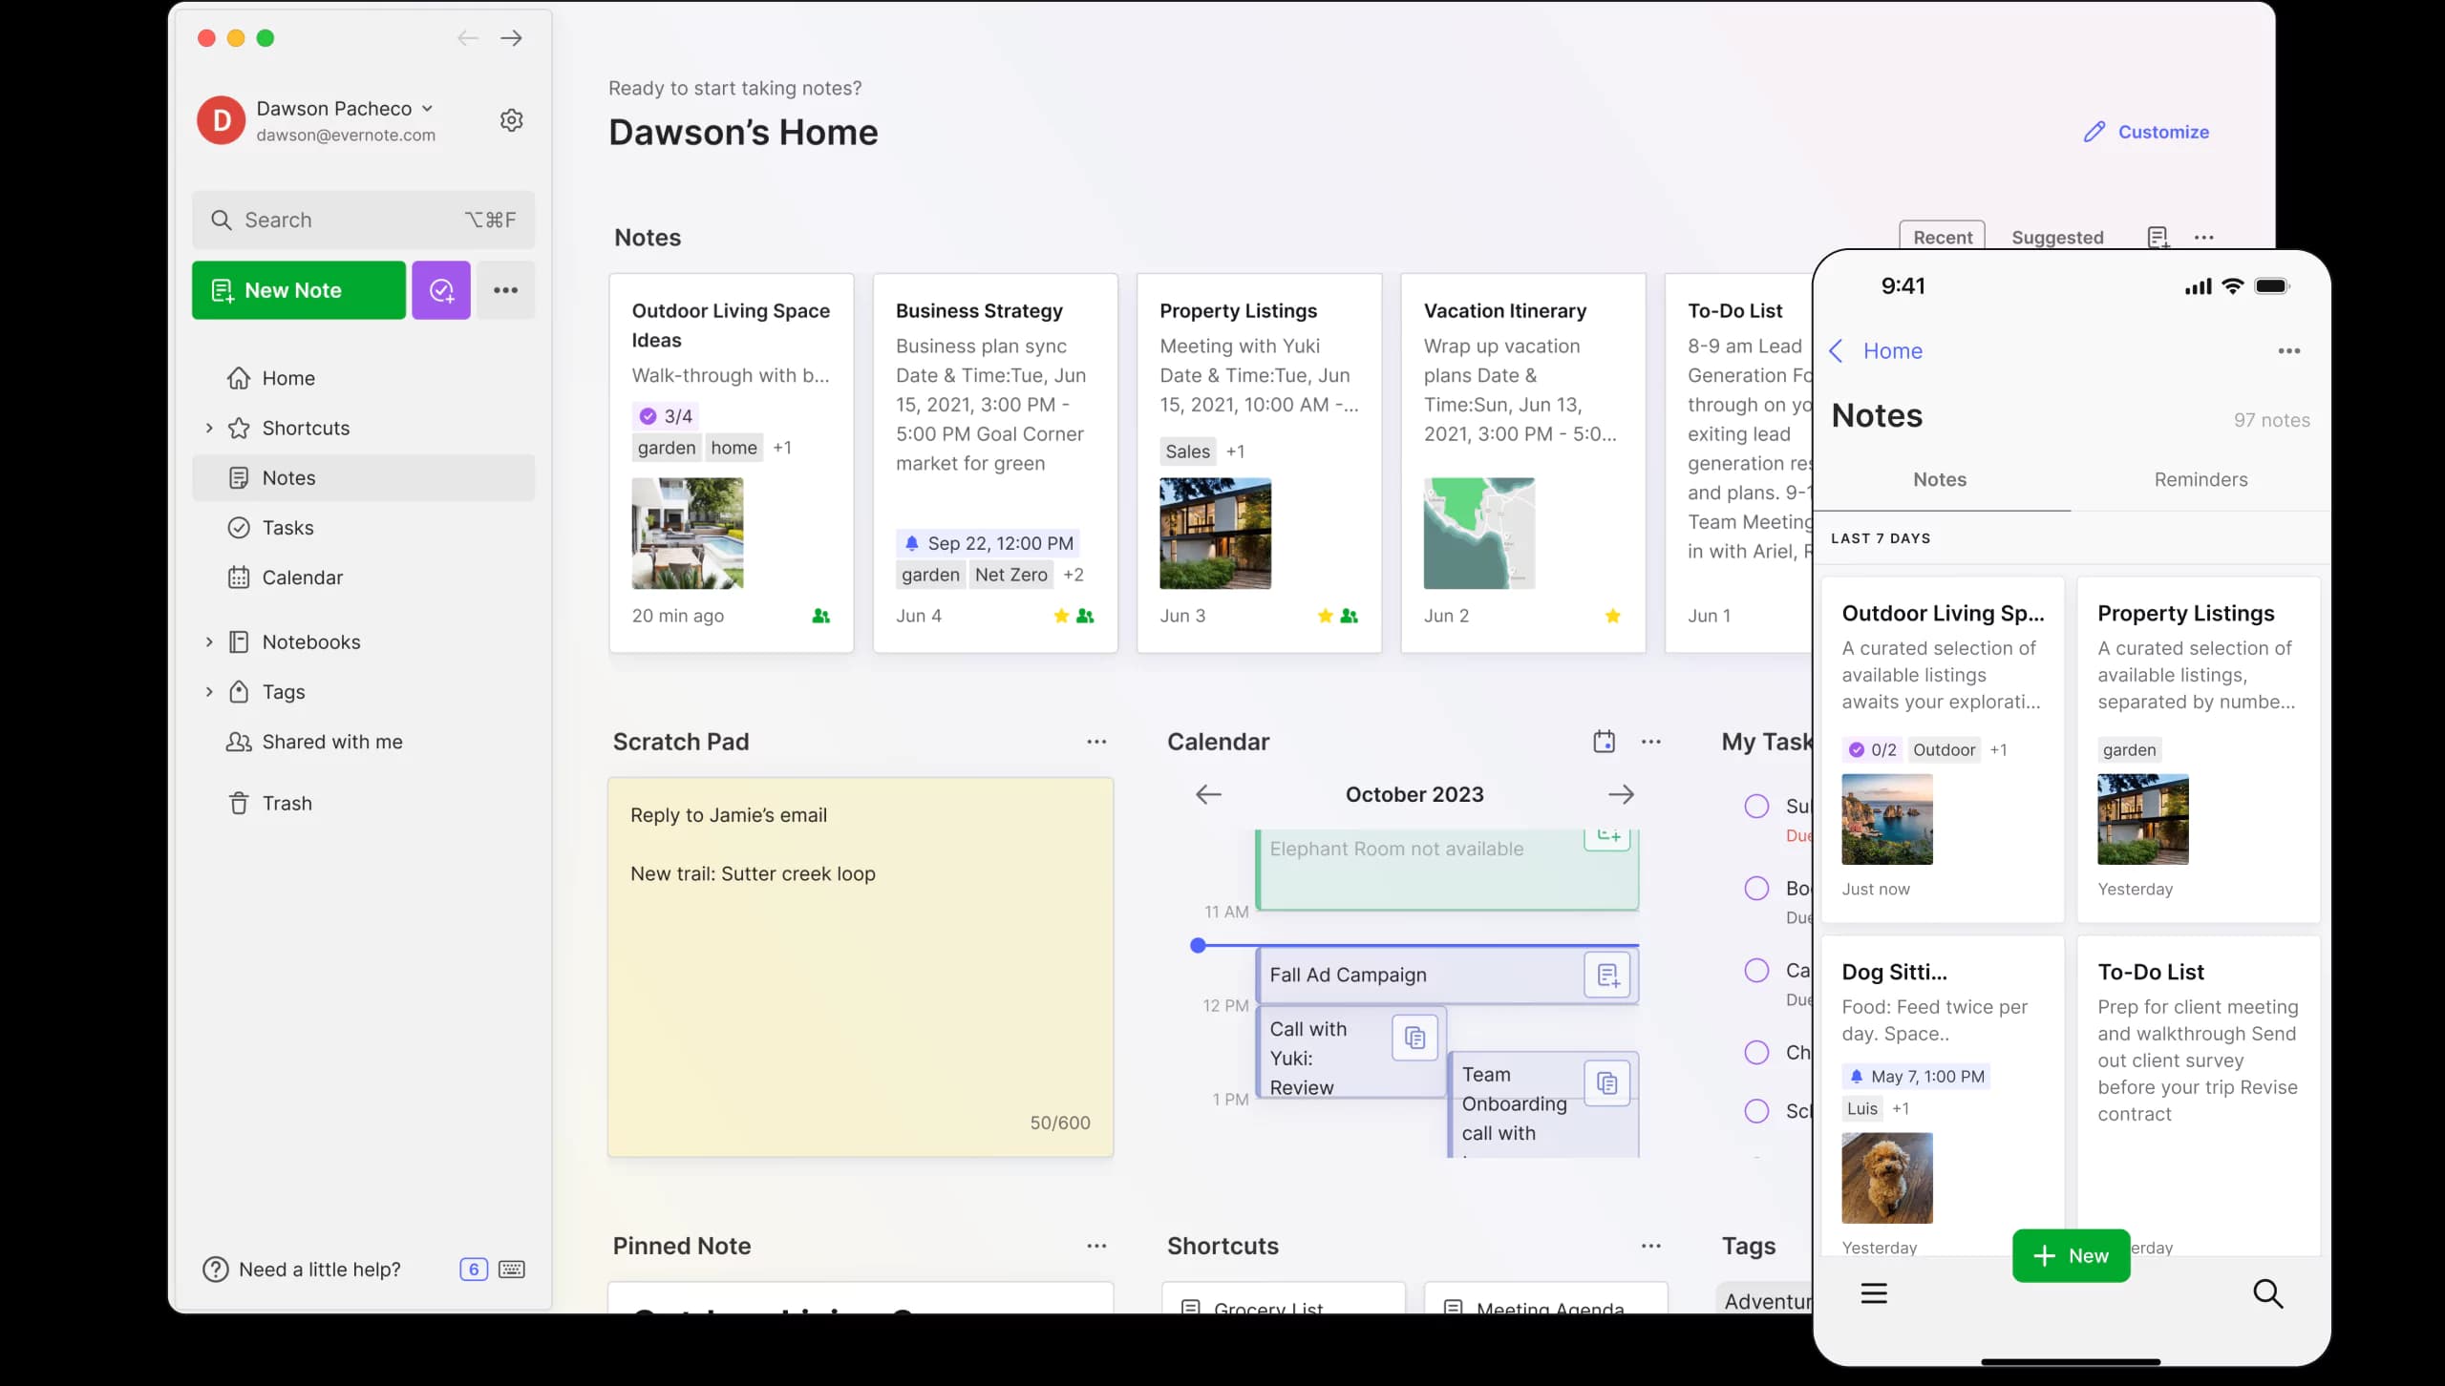Click the New Note green button

(297, 288)
